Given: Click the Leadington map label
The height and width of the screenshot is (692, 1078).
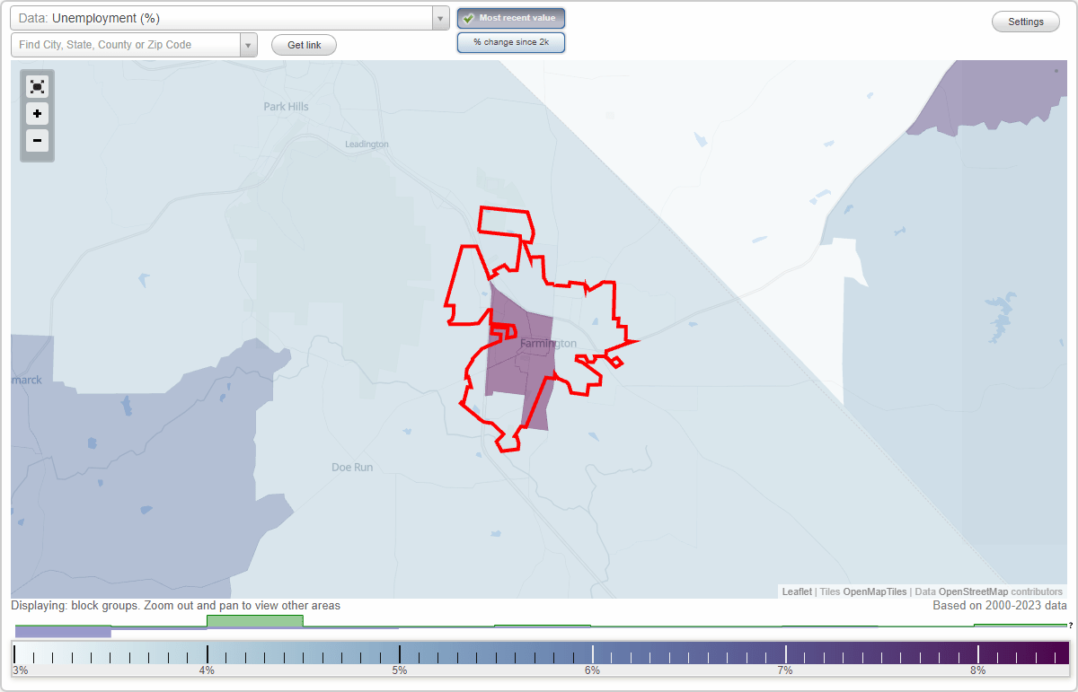Looking at the screenshot, I should click(x=367, y=144).
